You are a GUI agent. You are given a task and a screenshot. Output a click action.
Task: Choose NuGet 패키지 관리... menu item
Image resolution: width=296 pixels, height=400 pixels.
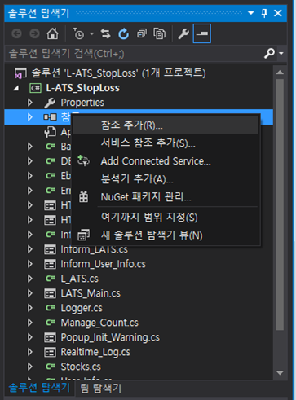point(166,197)
